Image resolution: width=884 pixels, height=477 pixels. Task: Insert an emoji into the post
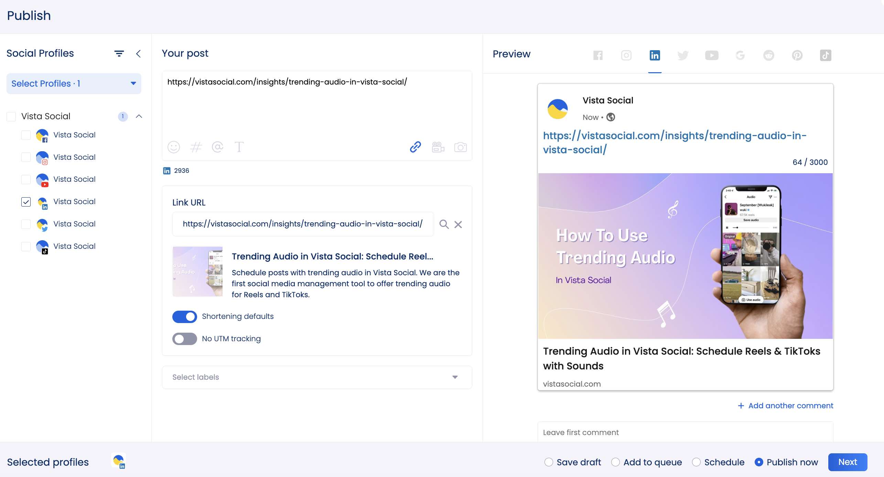pos(173,147)
